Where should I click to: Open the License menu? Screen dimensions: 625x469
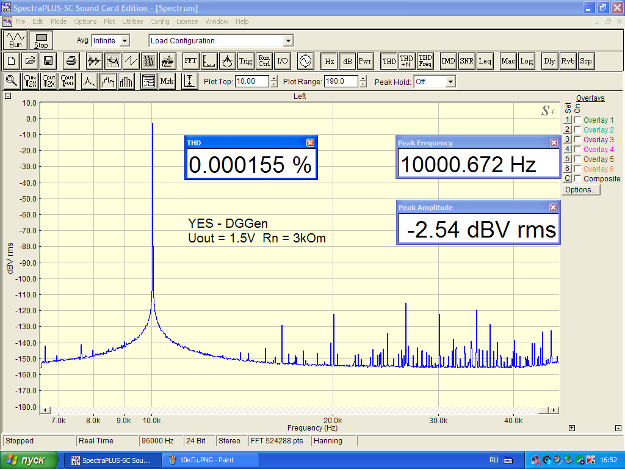tap(187, 21)
